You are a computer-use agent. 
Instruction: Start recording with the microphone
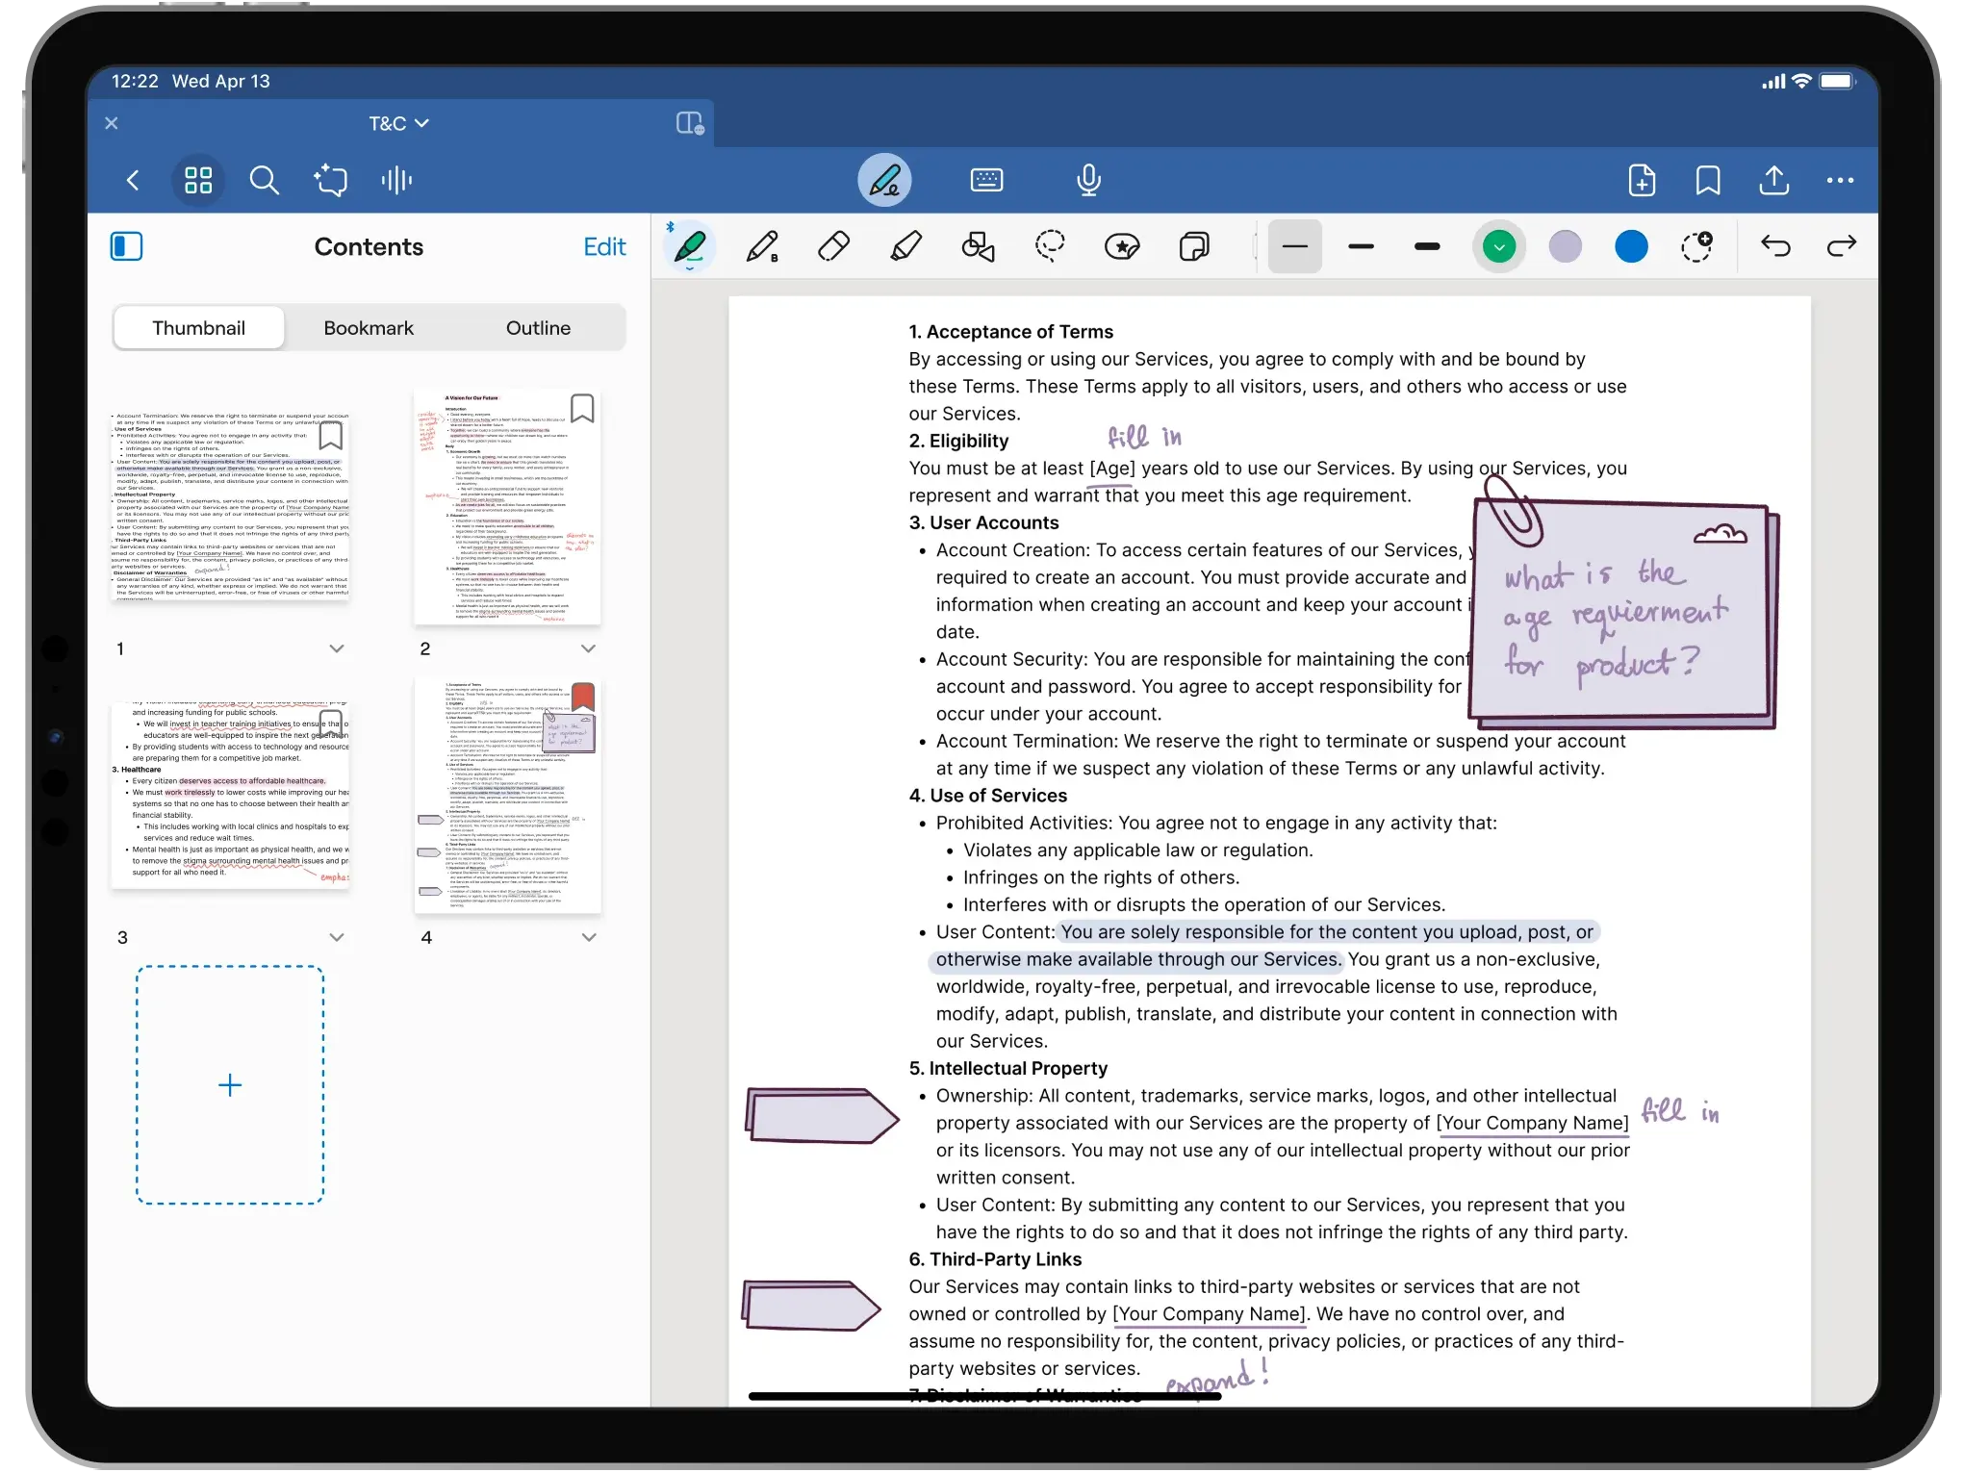point(1088,180)
